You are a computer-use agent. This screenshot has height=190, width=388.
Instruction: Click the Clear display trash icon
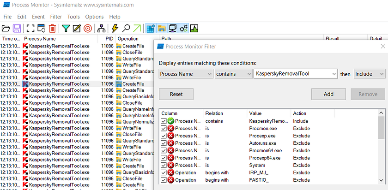coord(52,29)
